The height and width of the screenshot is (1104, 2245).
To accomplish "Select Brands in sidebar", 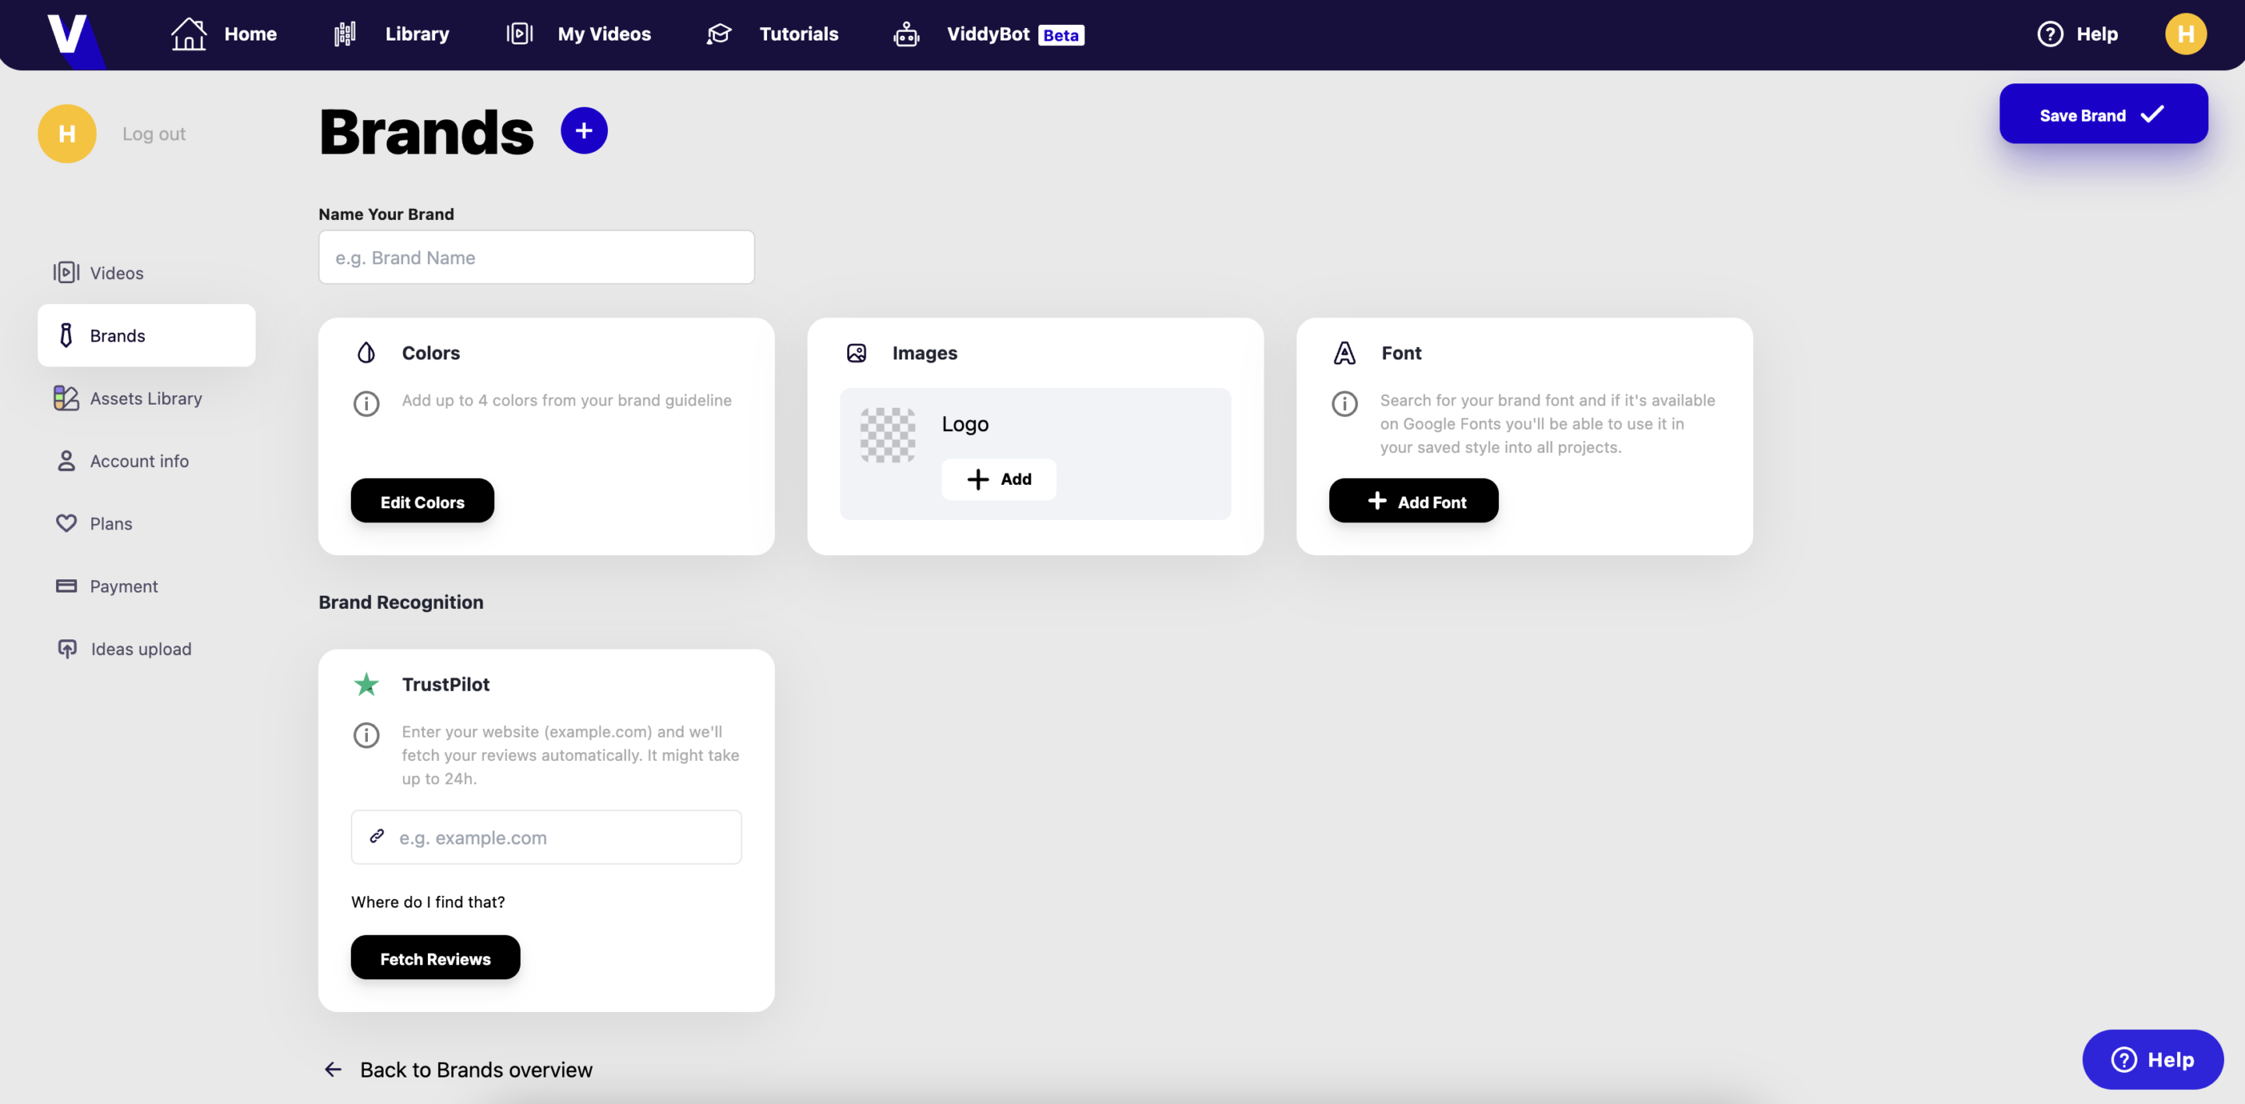I will click(147, 335).
